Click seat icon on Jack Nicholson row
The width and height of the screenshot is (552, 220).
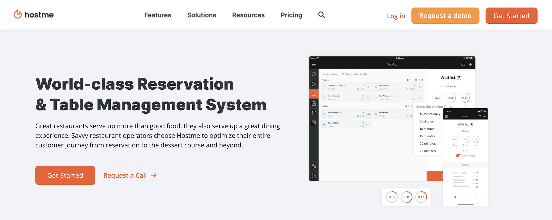point(368,98)
